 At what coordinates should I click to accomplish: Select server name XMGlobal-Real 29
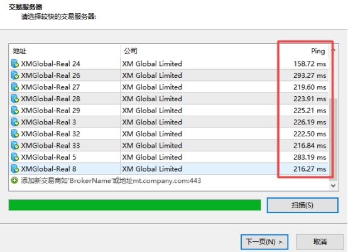[x=51, y=111]
